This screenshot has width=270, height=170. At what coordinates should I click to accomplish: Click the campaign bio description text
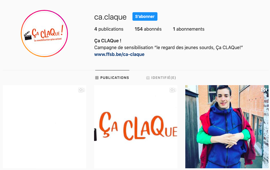169,48
